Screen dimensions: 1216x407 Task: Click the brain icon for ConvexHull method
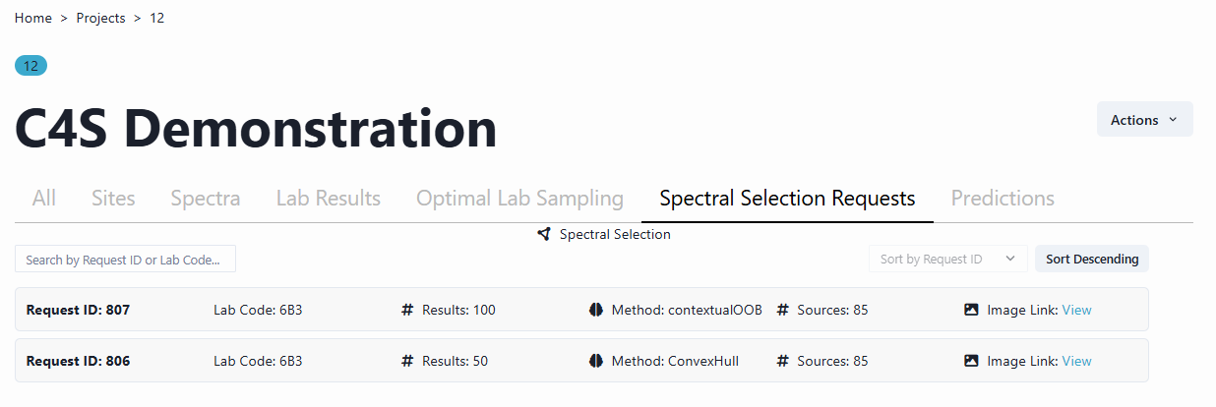pyautogui.click(x=595, y=361)
